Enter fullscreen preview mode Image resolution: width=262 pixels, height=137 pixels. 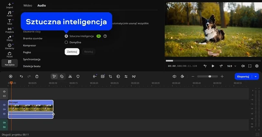(250, 66)
